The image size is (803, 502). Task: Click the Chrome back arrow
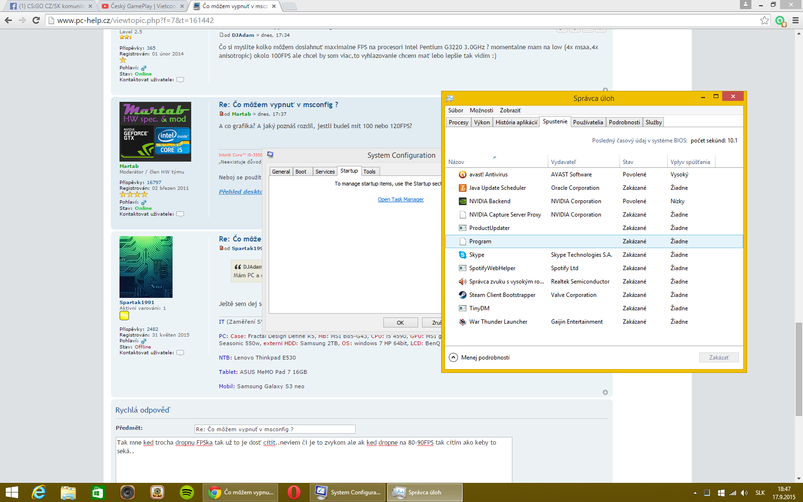(x=8, y=20)
